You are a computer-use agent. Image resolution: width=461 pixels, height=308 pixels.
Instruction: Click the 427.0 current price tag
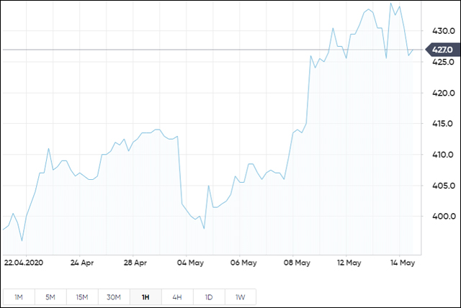point(442,50)
